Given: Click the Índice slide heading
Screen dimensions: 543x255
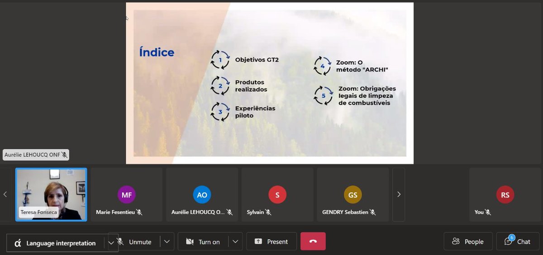Looking at the screenshot, I should click(x=157, y=52).
